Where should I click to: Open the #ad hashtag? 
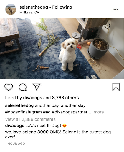[47, 112]
